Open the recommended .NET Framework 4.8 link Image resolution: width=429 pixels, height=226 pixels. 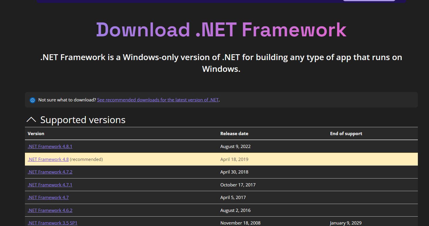[48, 159]
